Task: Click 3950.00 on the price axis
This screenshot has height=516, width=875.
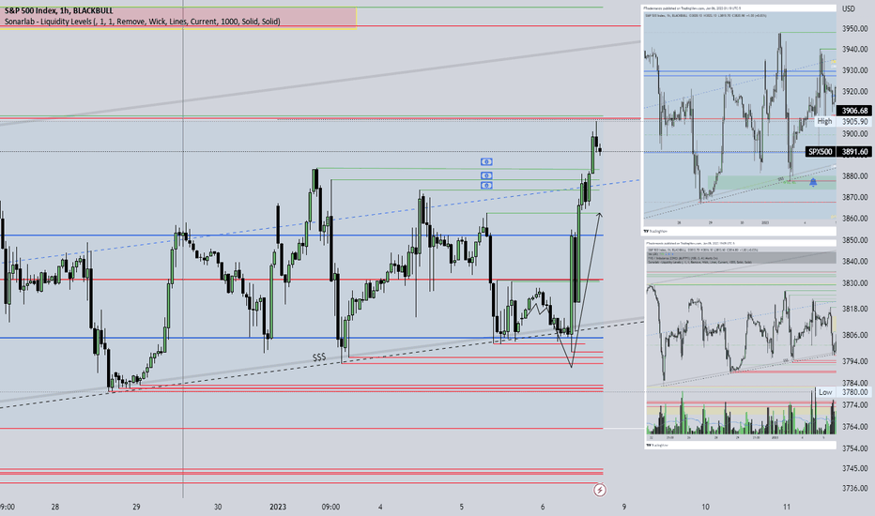Action: pos(854,28)
